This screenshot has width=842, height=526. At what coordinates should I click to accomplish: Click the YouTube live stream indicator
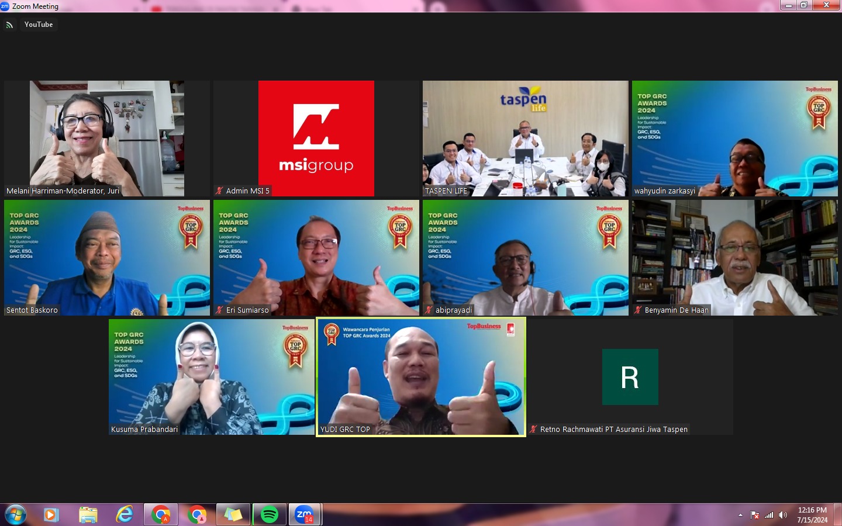pyautogui.click(x=39, y=25)
